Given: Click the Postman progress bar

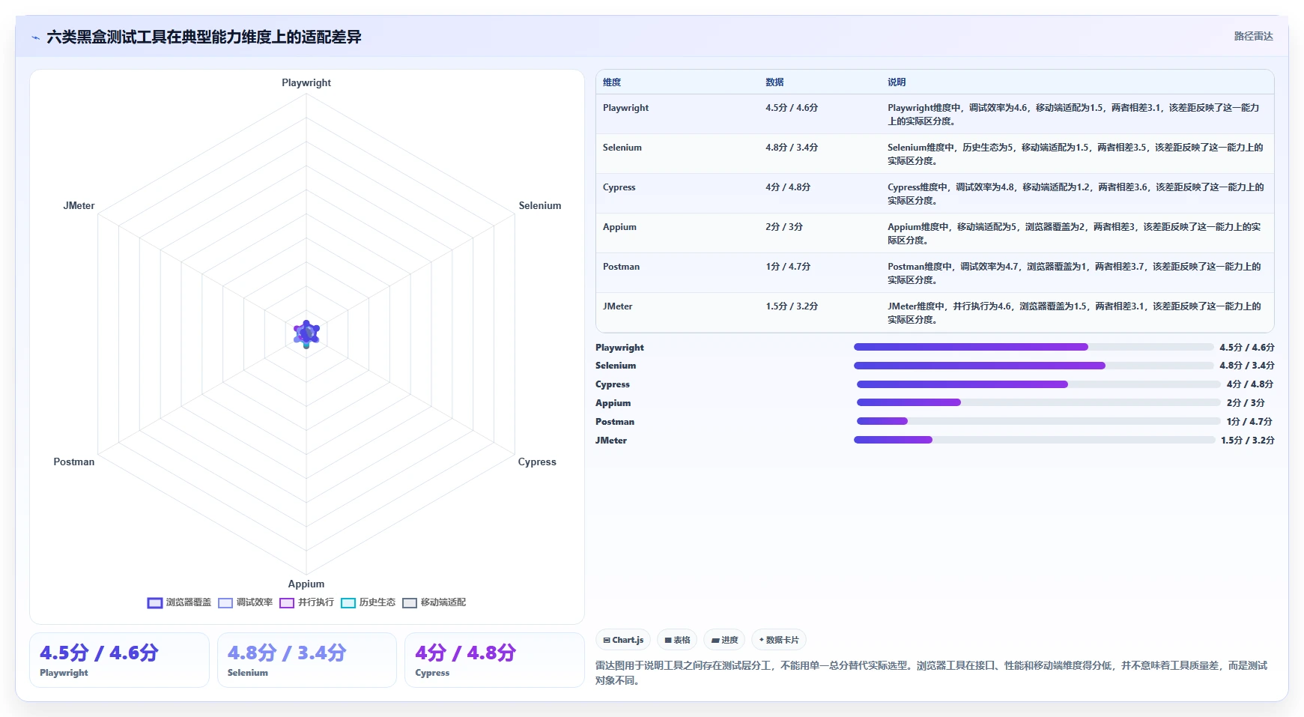Looking at the screenshot, I should click(1039, 422).
